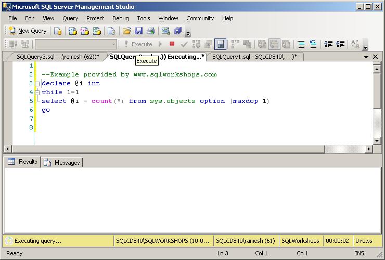This screenshot has height=260, width=385.
Task: Open the Tools menu
Action: point(144,18)
